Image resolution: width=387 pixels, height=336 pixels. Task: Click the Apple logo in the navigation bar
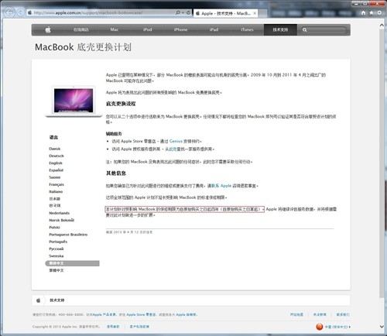point(48,29)
